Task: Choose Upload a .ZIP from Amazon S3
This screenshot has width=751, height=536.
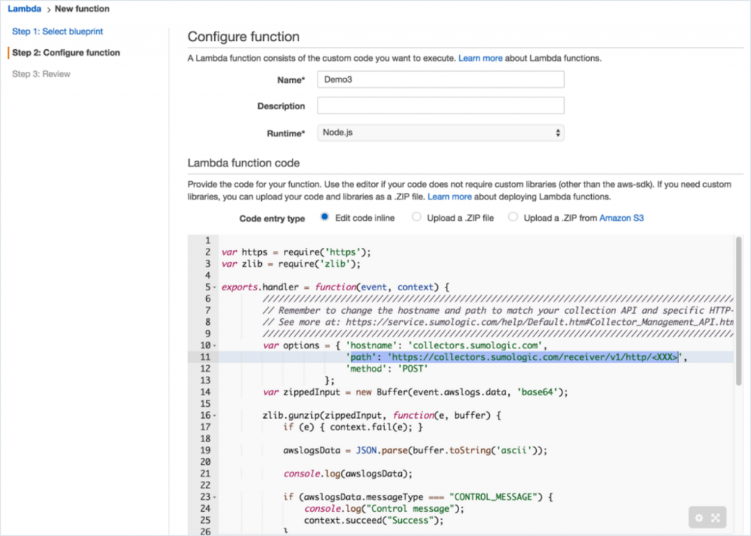Action: coord(513,217)
